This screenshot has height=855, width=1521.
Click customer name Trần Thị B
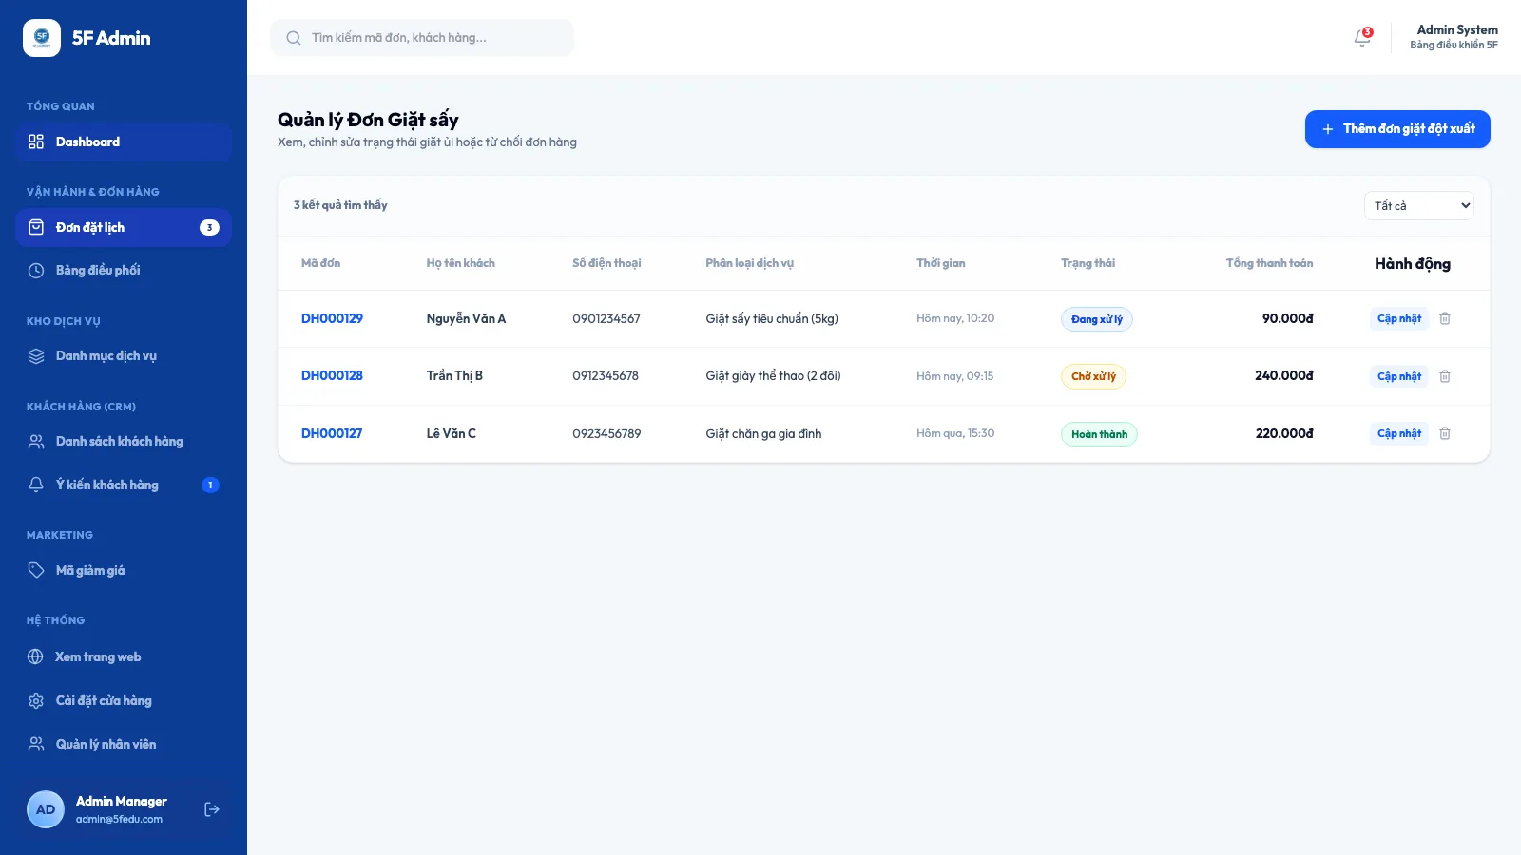pos(454,375)
